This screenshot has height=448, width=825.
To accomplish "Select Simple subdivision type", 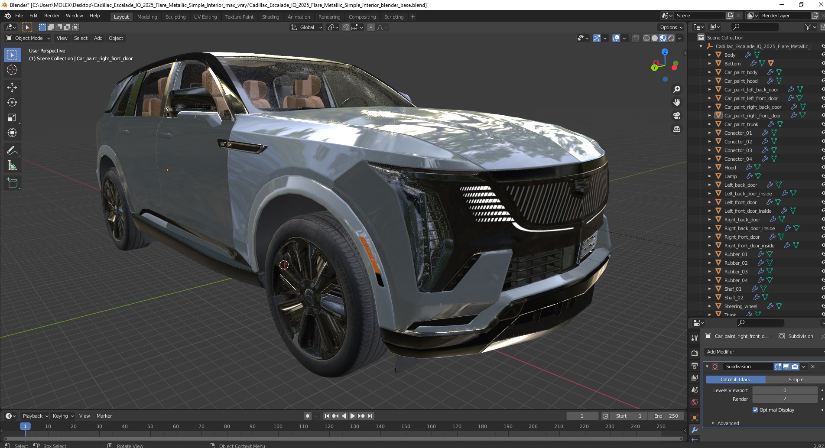I will pyautogui.click(x=796, y=380).
